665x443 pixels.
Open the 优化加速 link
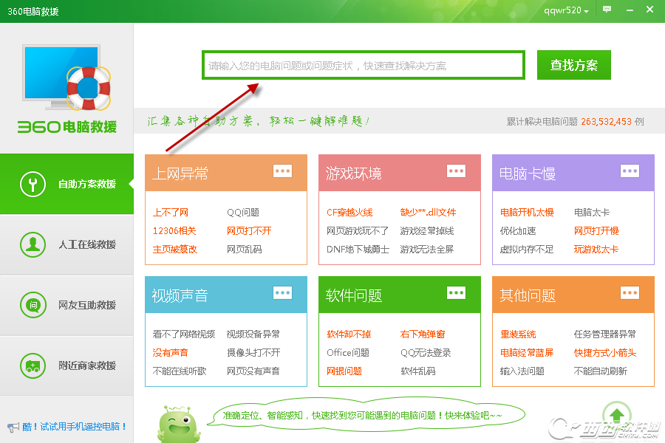tap(518, 231)
